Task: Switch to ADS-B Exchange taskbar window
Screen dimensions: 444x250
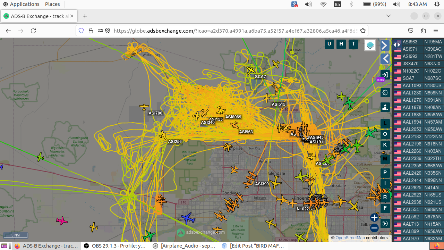Action: coord(46,246)
